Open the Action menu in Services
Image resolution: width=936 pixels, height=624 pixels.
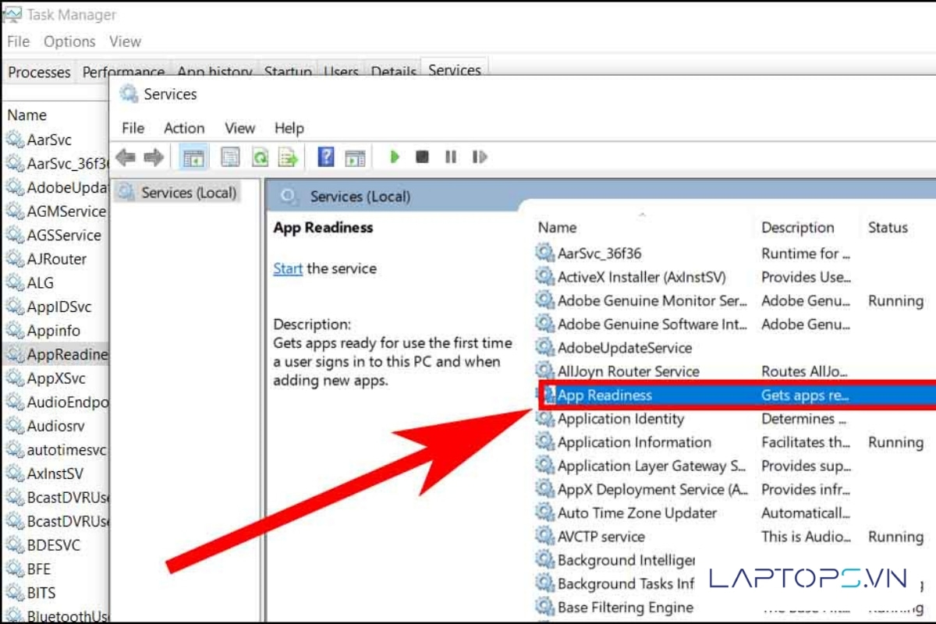pos(184,128)
